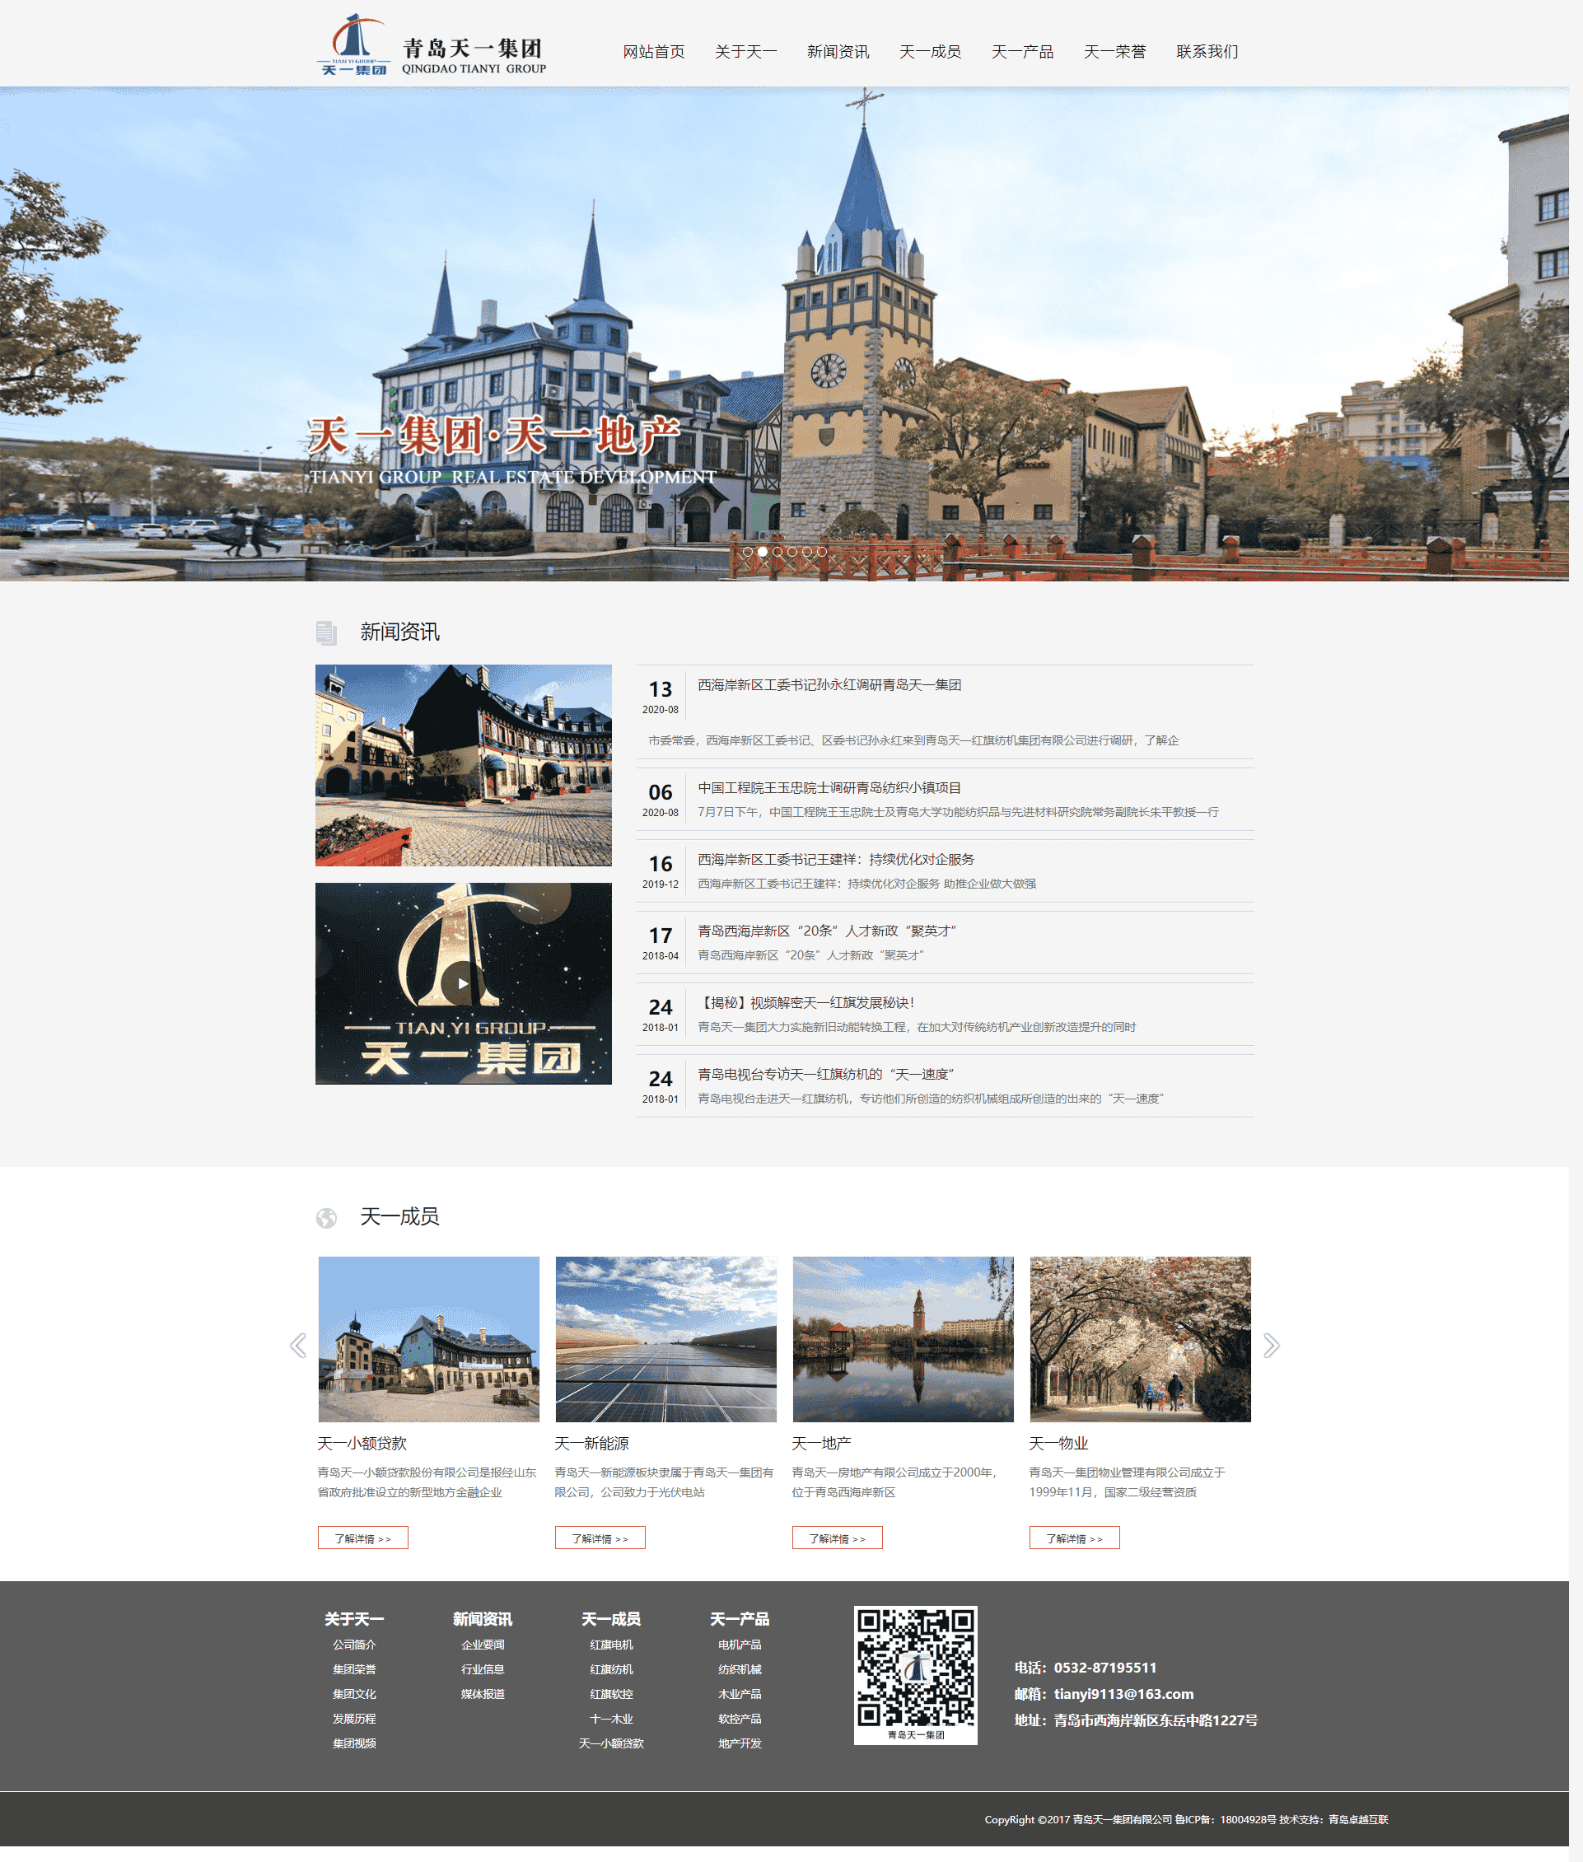
Task: Open 天一成员 in the top navigation
Action: (x=931, y=52)
